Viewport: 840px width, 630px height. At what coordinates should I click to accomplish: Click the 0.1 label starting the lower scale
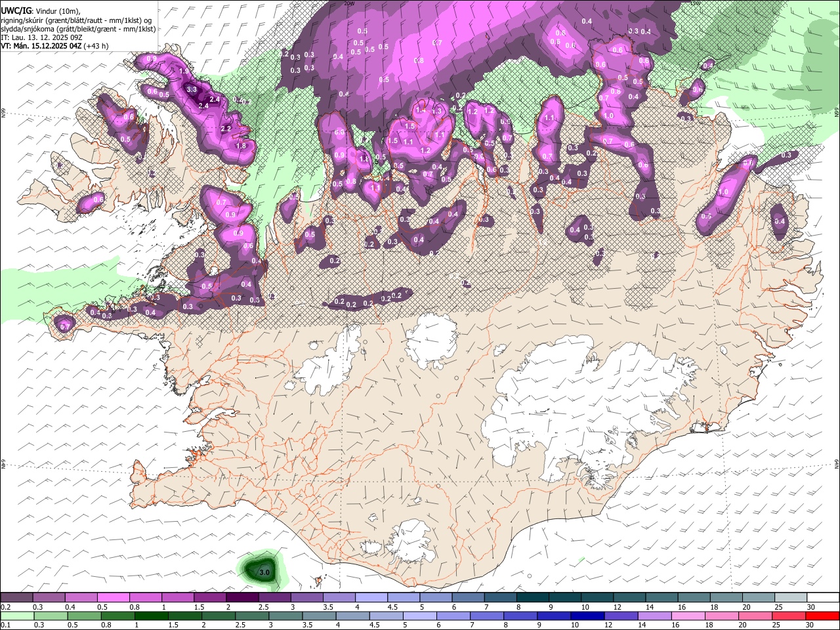6,625
